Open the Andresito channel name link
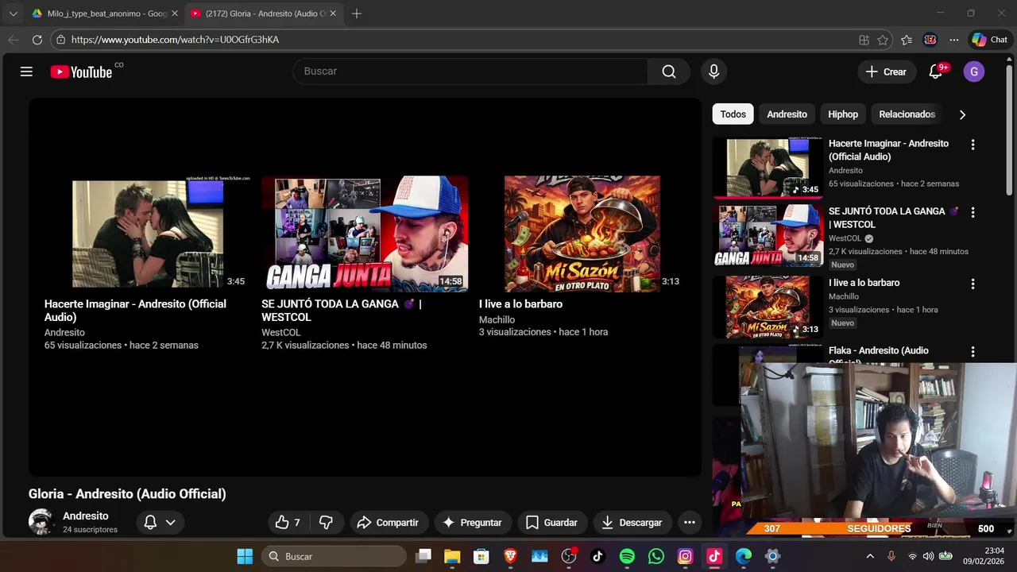 (x=86, y=516)
